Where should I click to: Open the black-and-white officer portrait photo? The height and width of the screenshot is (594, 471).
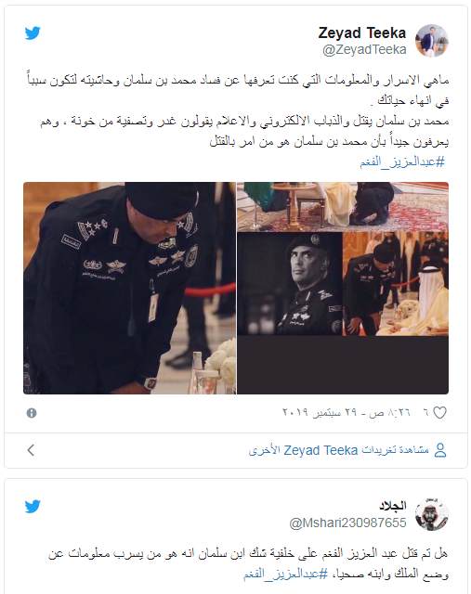coord(290,284)
